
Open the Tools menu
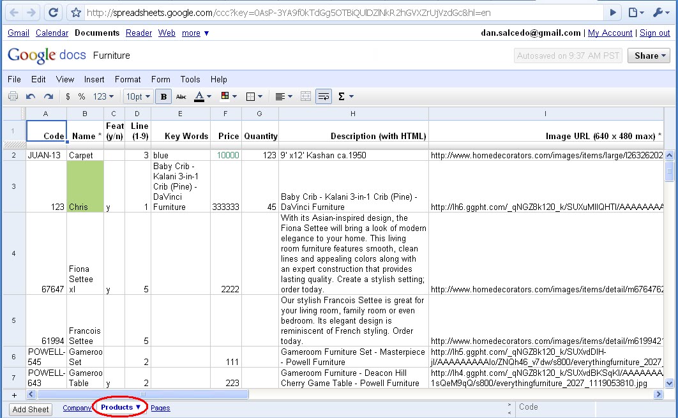click(x=190, y=79)
